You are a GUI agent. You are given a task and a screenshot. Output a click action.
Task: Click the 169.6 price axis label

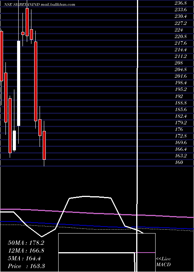coord(180,143)
